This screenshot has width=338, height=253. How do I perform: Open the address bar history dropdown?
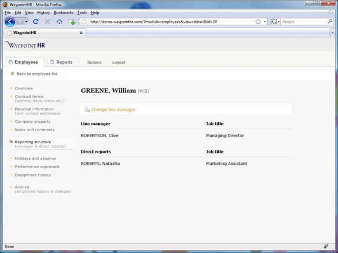point(265,22)
